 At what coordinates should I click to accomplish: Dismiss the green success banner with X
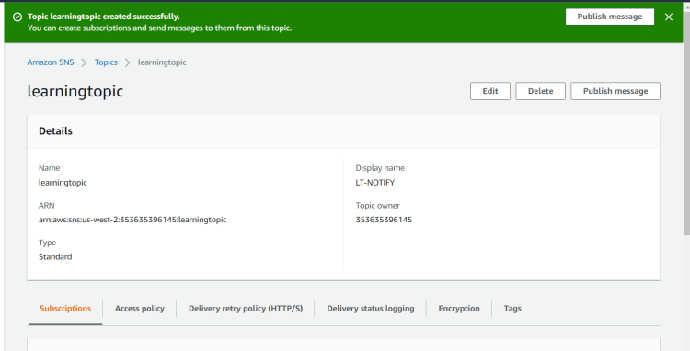tap(669, 17)
